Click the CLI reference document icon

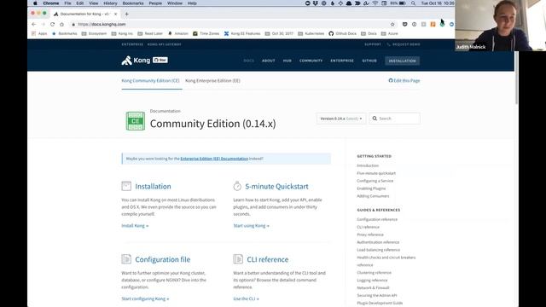pyautogui.click(x=238, y=259)
